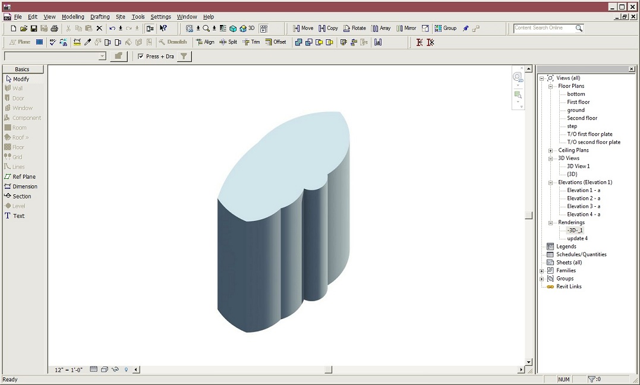Screen dimensions: 640x385
Task: Open the Drafting menu
Action: coord(100,17)
